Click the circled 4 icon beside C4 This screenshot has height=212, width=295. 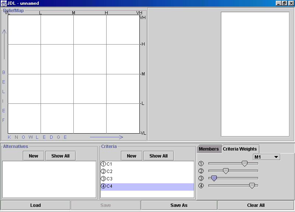point(103,186)
